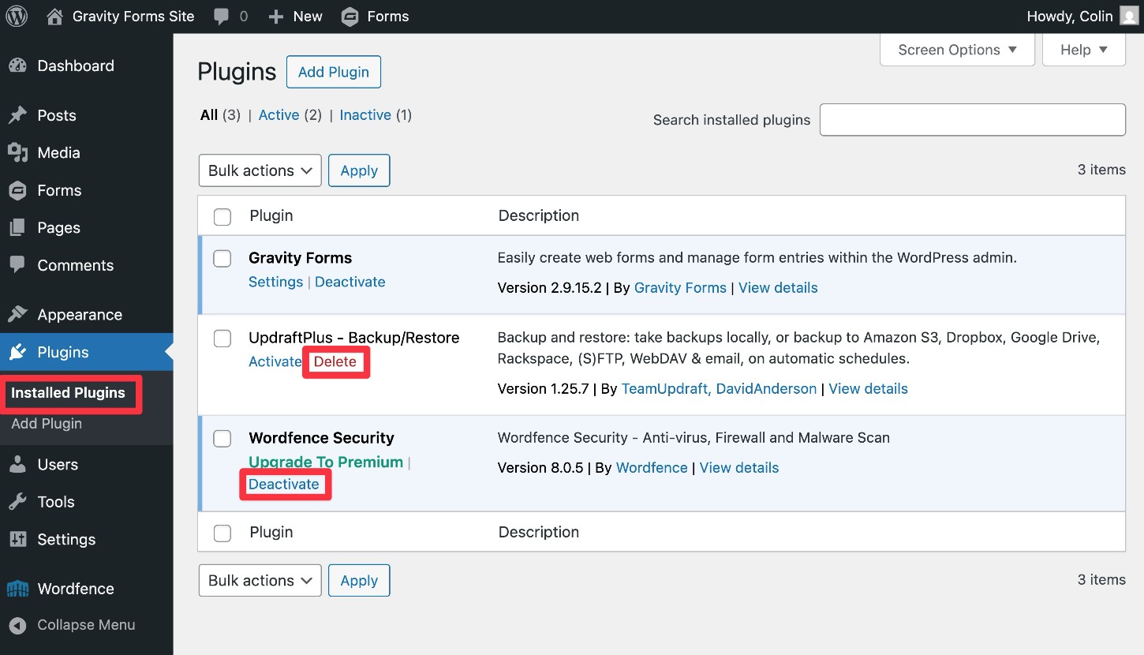Image resolution: width=1144 pixels, height=655 pixels.
Task: Click the Add Plugin button beside the title
Action: coord(334,72)
